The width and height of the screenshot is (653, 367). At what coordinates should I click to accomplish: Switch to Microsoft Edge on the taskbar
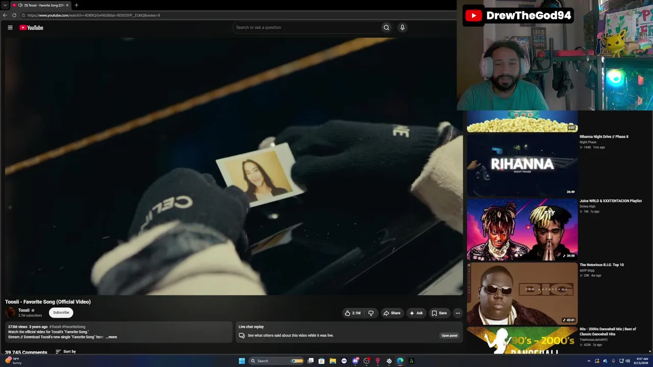coord(400,361)
